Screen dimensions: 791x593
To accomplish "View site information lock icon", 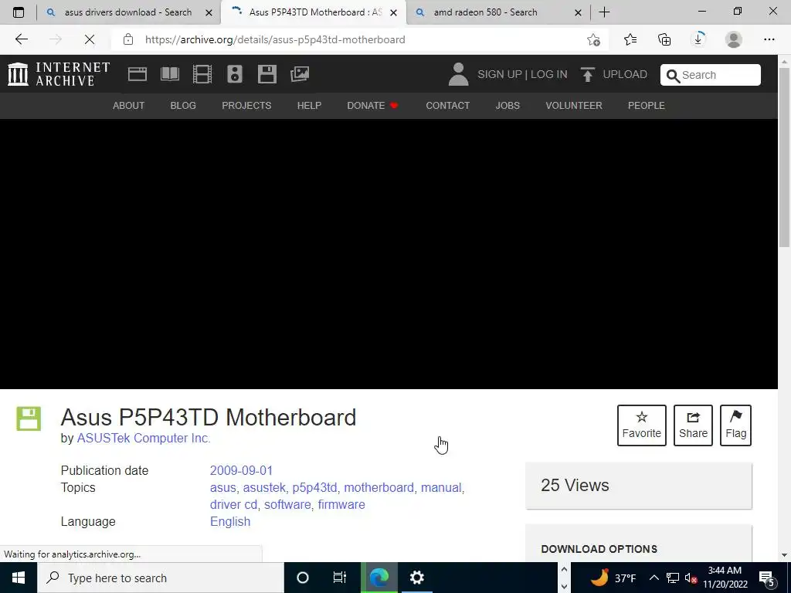I will (x=128, y=39).
